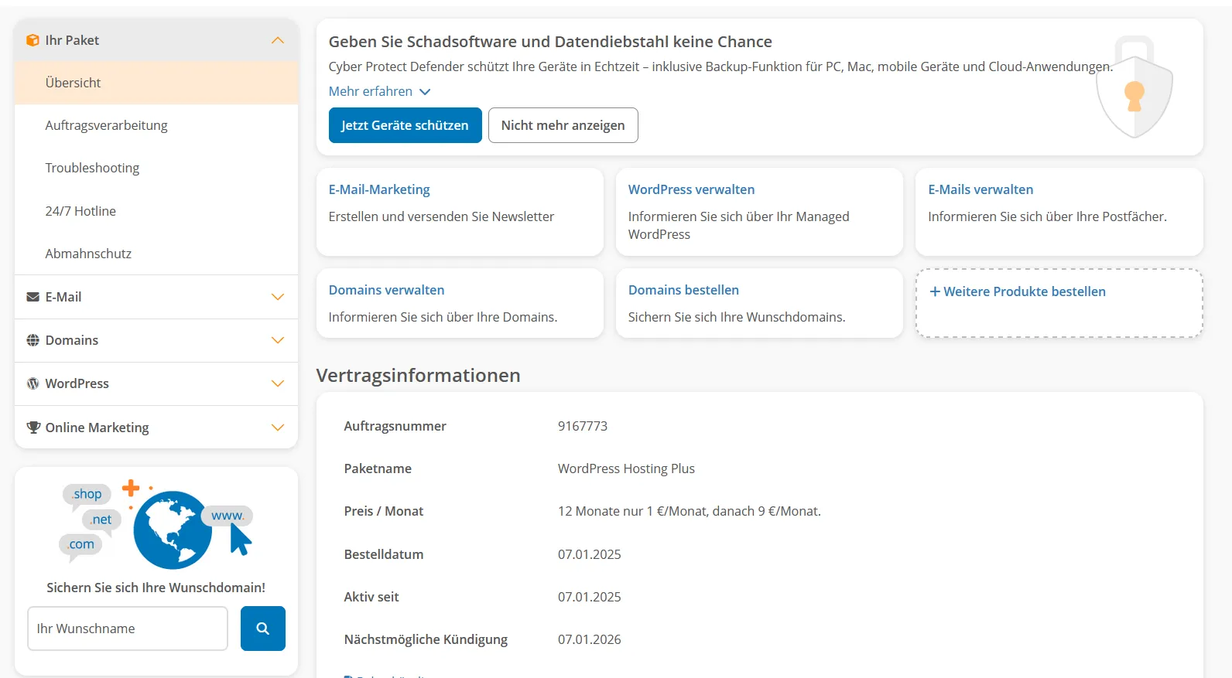Open the Übersicht menu item
Viewport: 1232px width, 678px height.
point(156,83)
